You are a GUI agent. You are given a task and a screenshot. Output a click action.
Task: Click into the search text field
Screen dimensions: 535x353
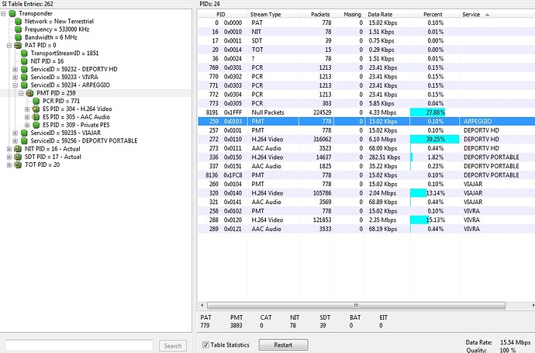(x=79, y=345)
